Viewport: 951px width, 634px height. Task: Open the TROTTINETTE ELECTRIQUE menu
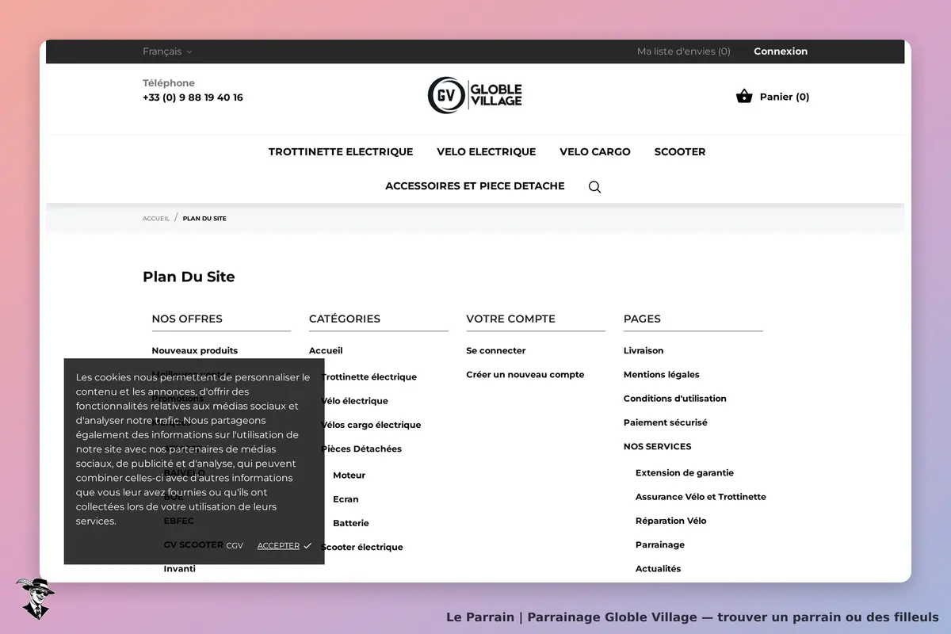(341, 151)
